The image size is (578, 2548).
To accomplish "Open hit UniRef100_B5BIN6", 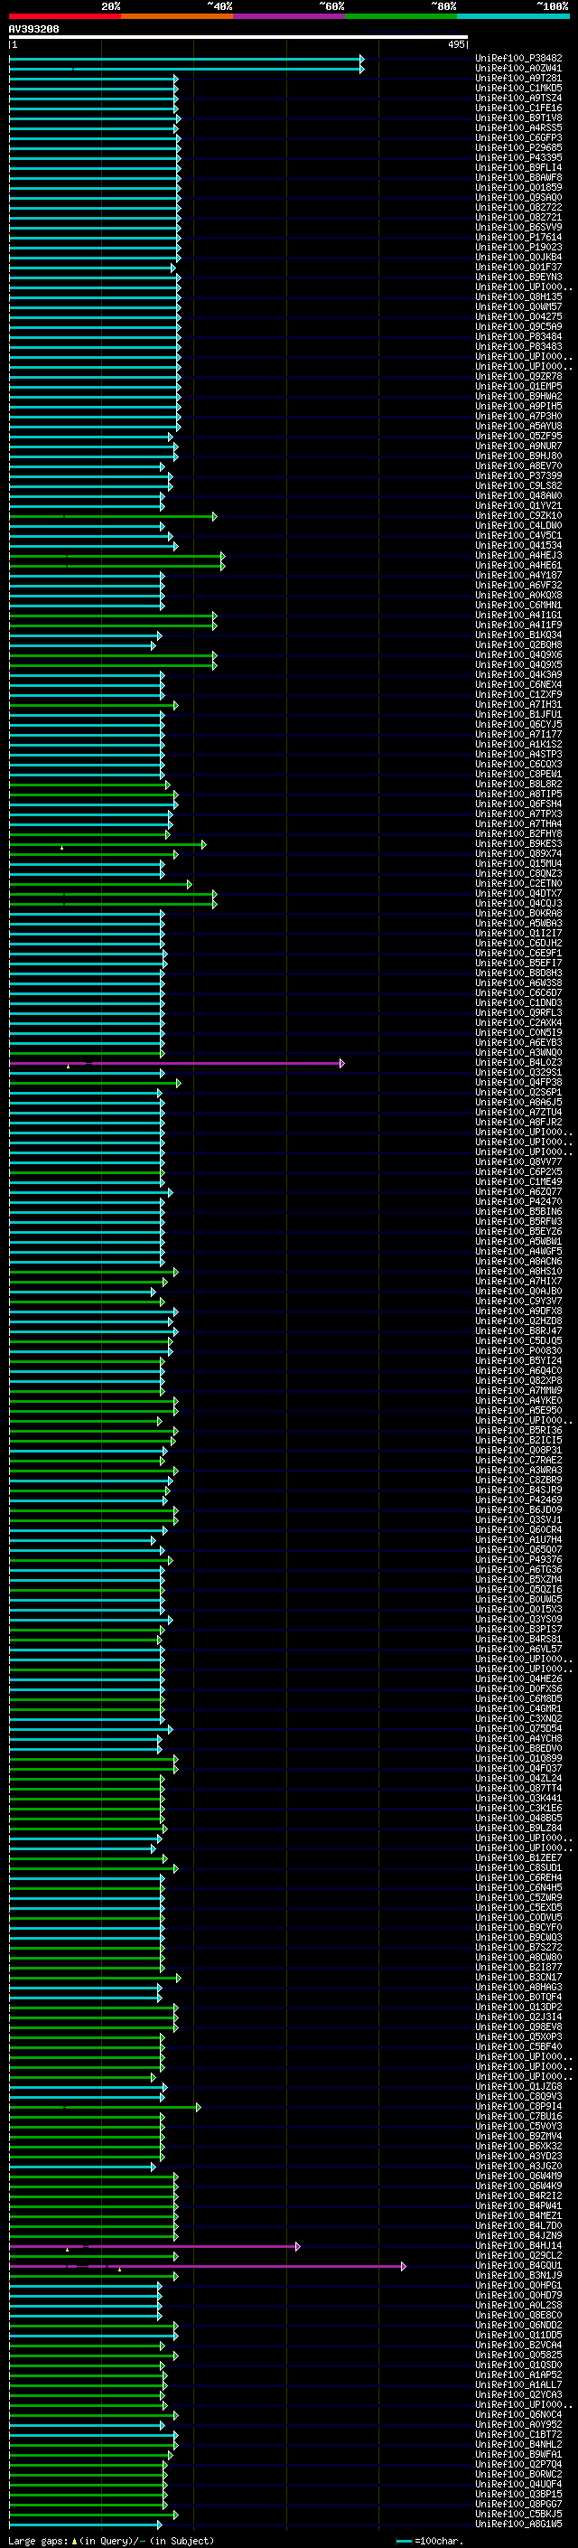I will tap(518, 1212).
